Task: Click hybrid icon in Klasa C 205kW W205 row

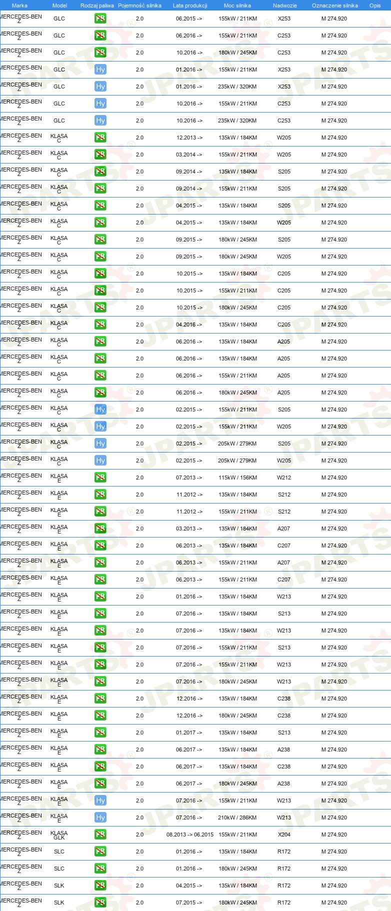Action: [x=100, y=460]
